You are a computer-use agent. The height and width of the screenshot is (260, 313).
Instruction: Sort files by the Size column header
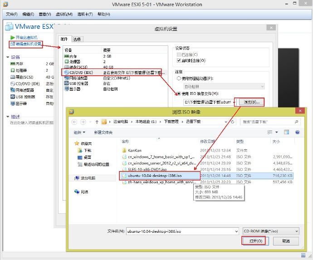[x=283, y=142]
